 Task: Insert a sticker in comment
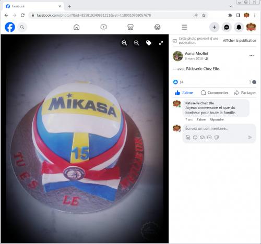coord(217,138)
